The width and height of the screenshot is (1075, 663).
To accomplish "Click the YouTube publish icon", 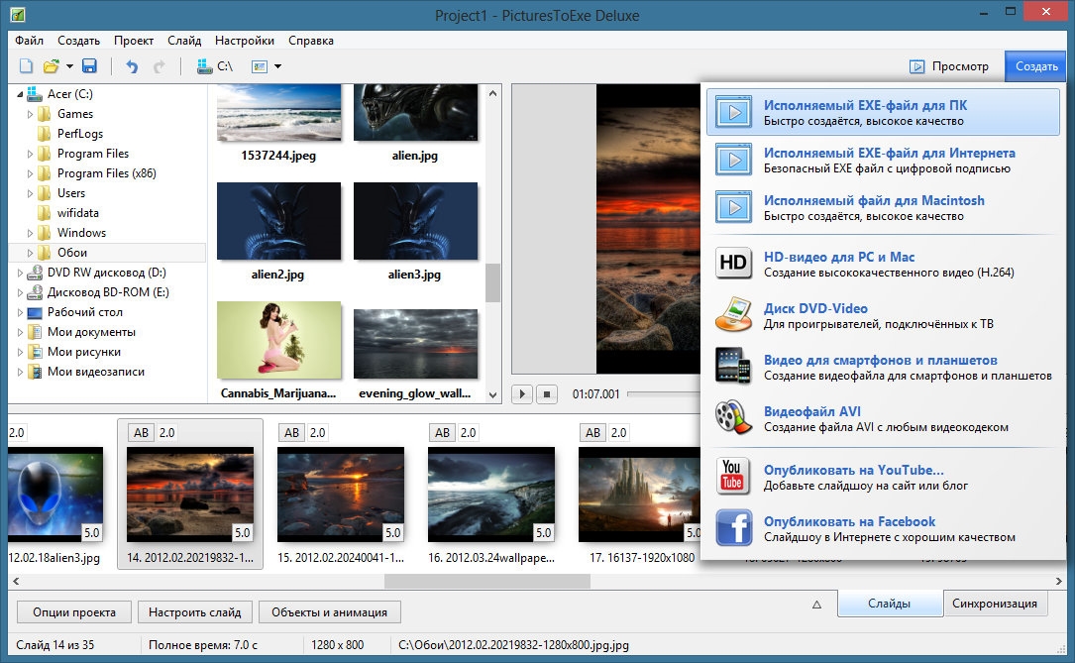I will click(x=733, y=477).
